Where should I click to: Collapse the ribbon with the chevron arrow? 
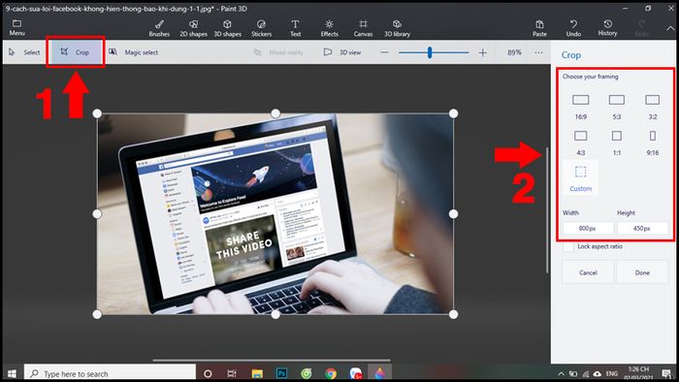[670, 28]
